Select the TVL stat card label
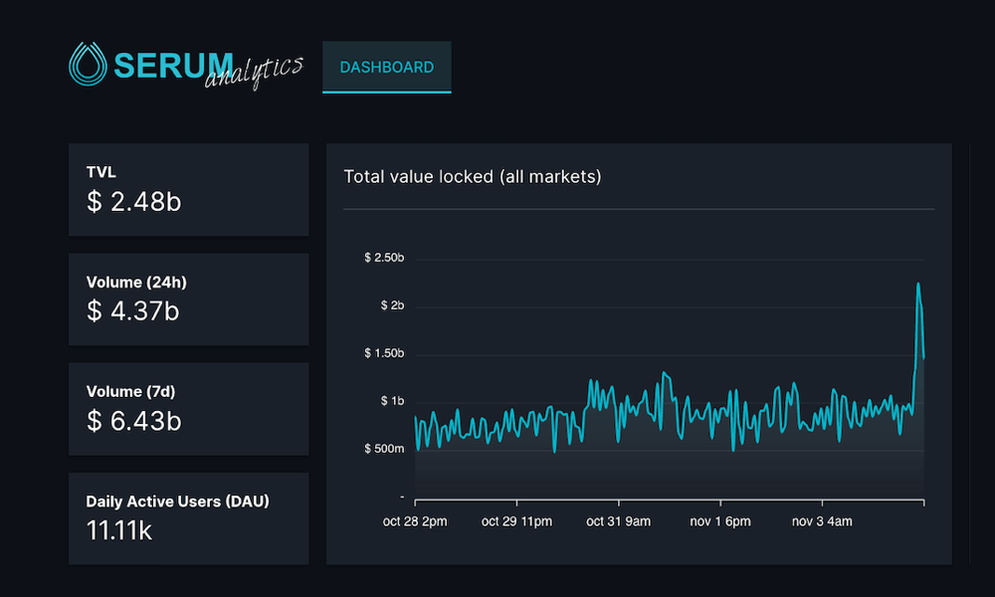The height and width of the screenshot is (597, 995). (100, 172)
